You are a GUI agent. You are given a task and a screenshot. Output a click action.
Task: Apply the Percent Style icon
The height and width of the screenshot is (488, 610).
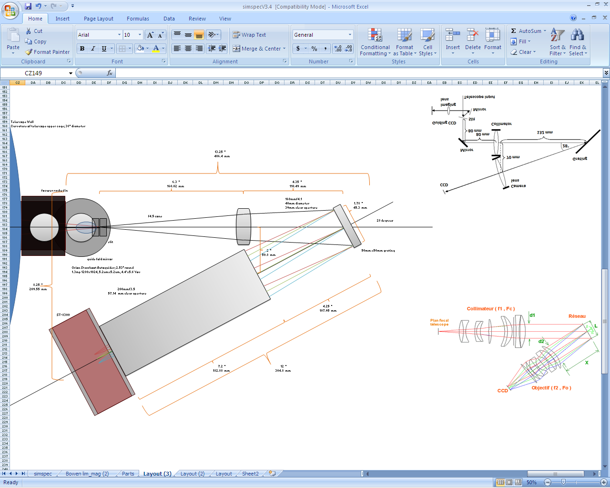[314, 49]
